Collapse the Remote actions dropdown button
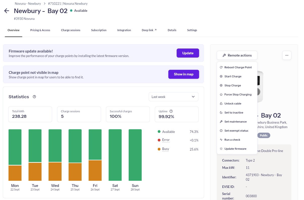Viewport: 304px width, 200px height. pos(237,55)
